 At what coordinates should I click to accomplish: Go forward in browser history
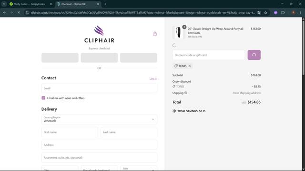point(11,13)
